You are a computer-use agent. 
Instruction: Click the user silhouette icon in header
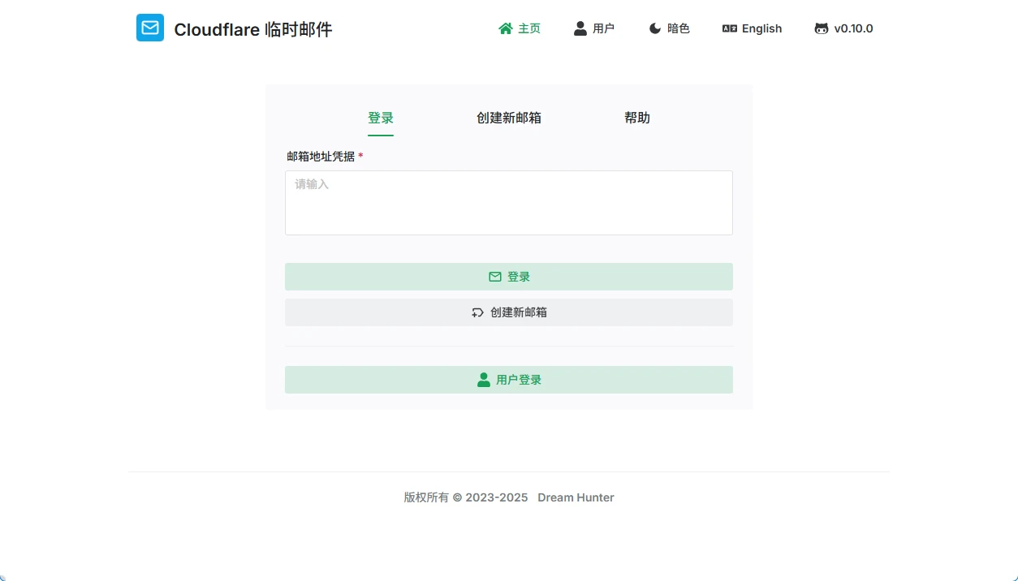580,28
